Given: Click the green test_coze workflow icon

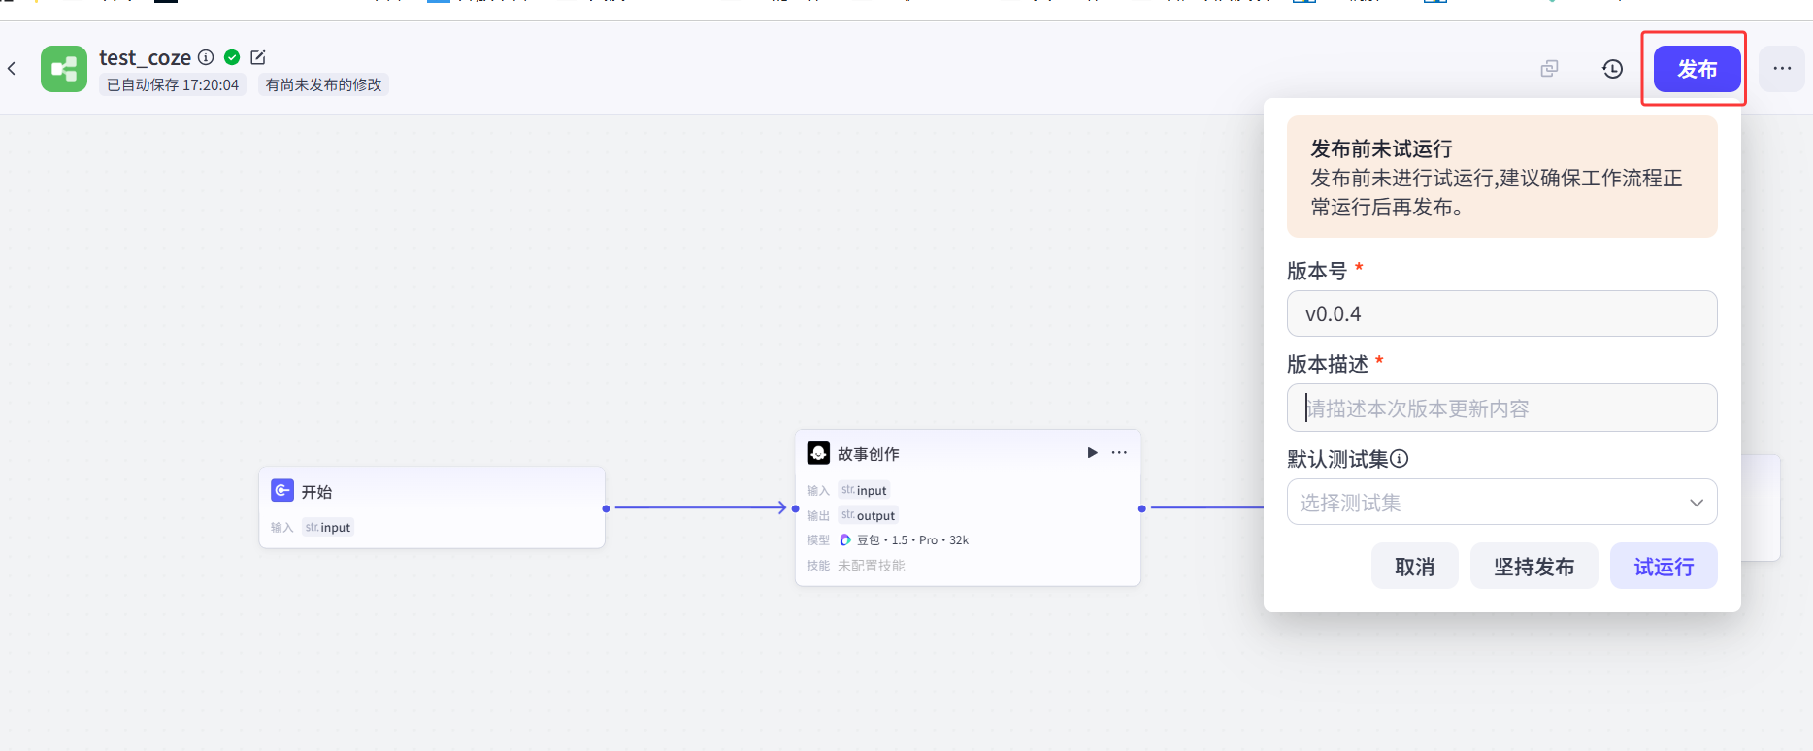Looking at the screenshot, I should [64, 69].
